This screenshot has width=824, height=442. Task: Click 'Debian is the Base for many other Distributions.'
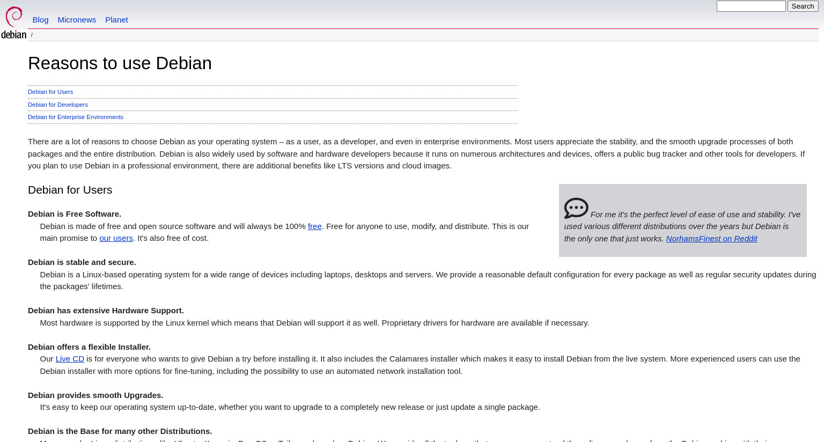pos(120,431)
